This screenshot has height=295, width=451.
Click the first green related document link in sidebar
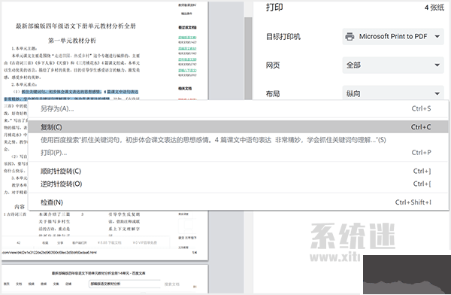[x=187, y=38]
